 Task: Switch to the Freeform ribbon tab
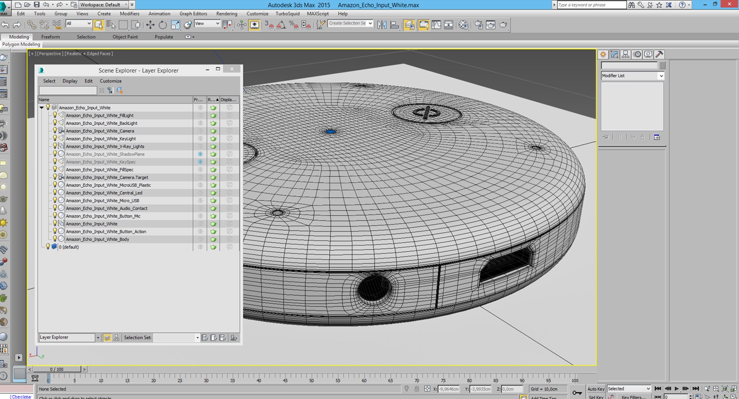pos(50,37)
